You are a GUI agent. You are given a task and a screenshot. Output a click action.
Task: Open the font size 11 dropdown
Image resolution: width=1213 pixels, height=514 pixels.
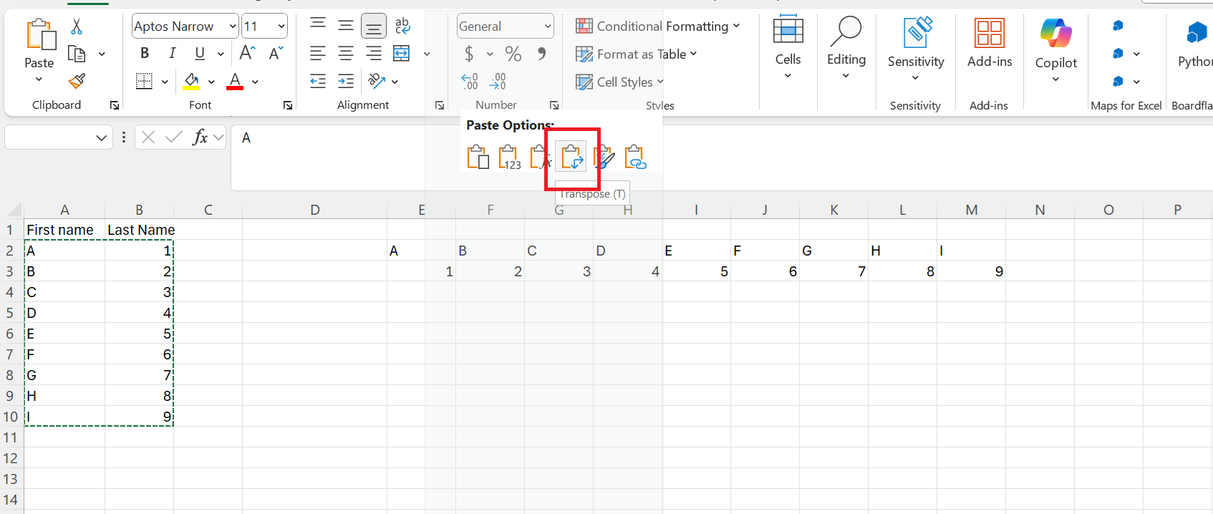(x=281, y=26)
